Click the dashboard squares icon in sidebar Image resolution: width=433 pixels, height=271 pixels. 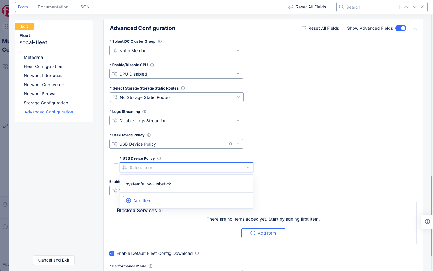(5, 67)
